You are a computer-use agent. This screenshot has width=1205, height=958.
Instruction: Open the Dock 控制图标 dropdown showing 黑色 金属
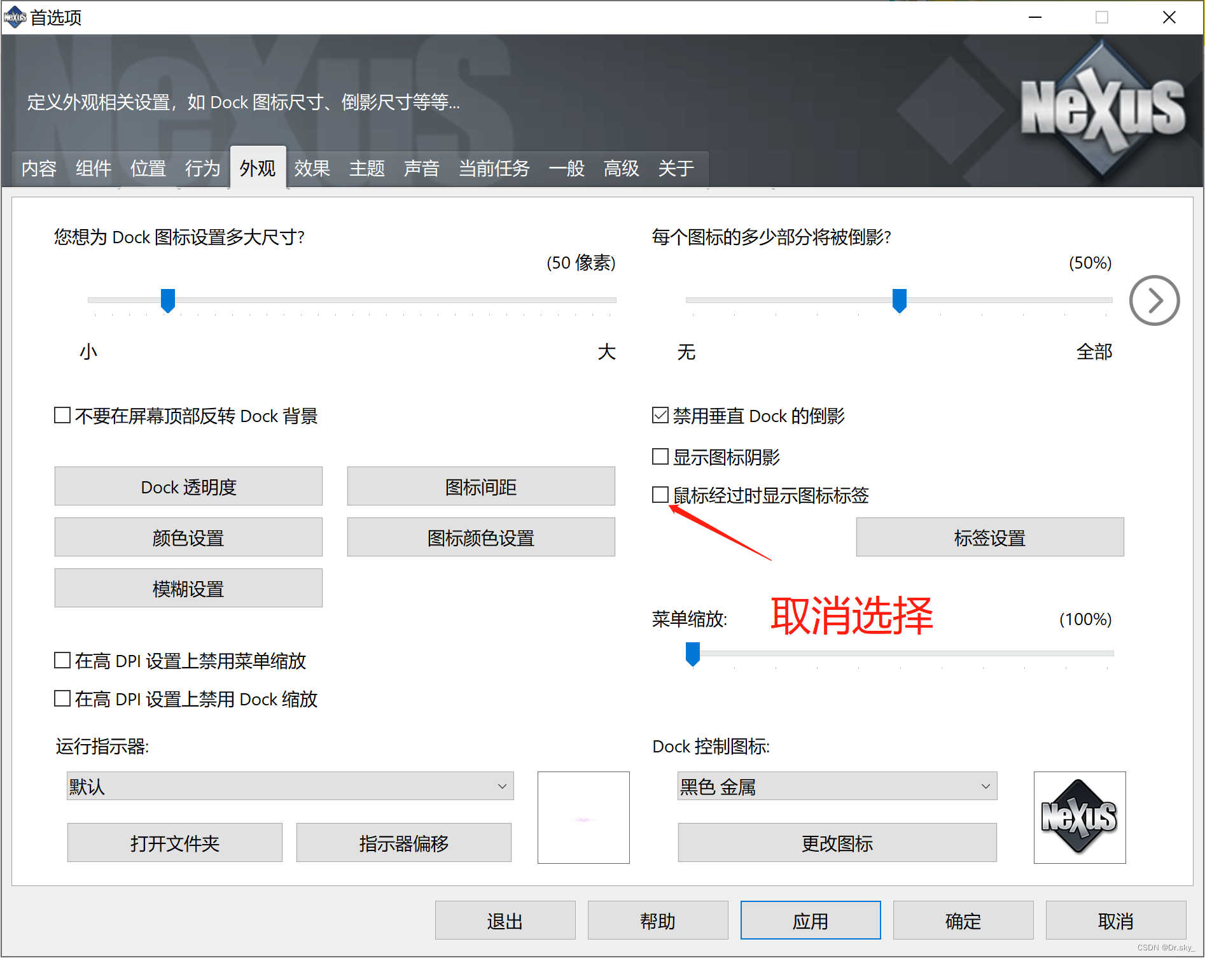[837, 786]
